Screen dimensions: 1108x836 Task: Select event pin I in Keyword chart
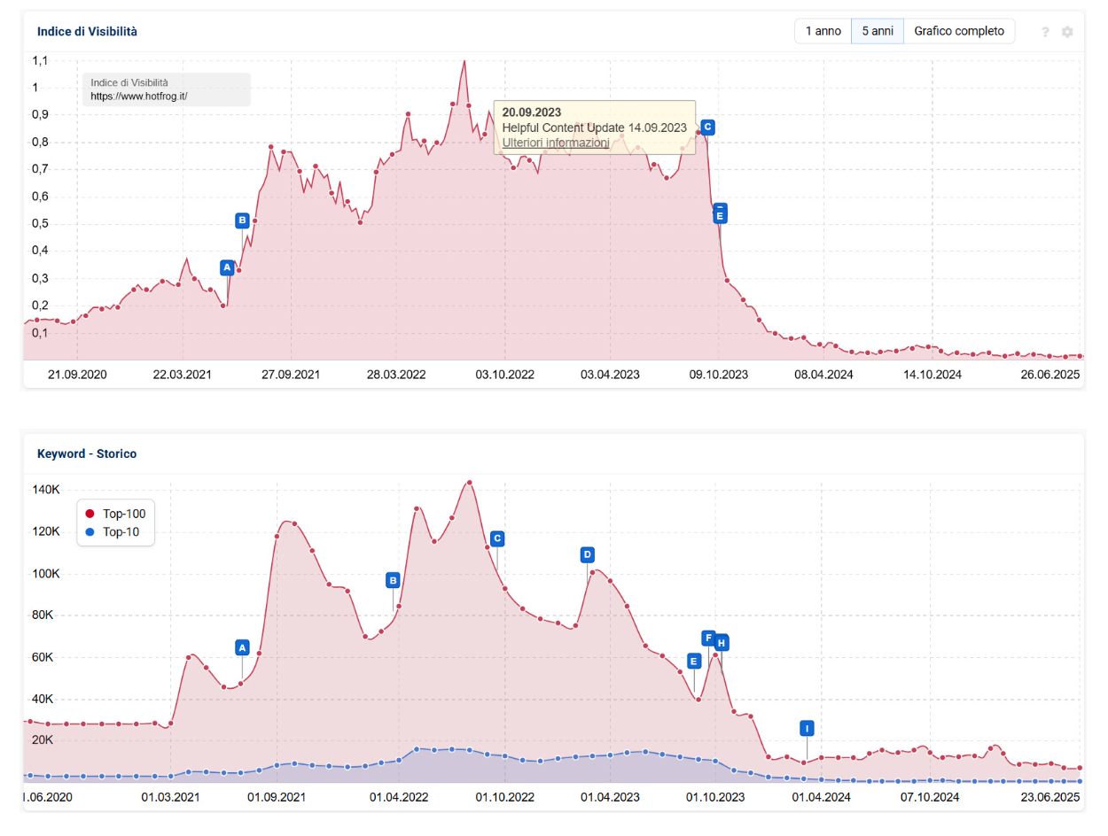[807, 728]
